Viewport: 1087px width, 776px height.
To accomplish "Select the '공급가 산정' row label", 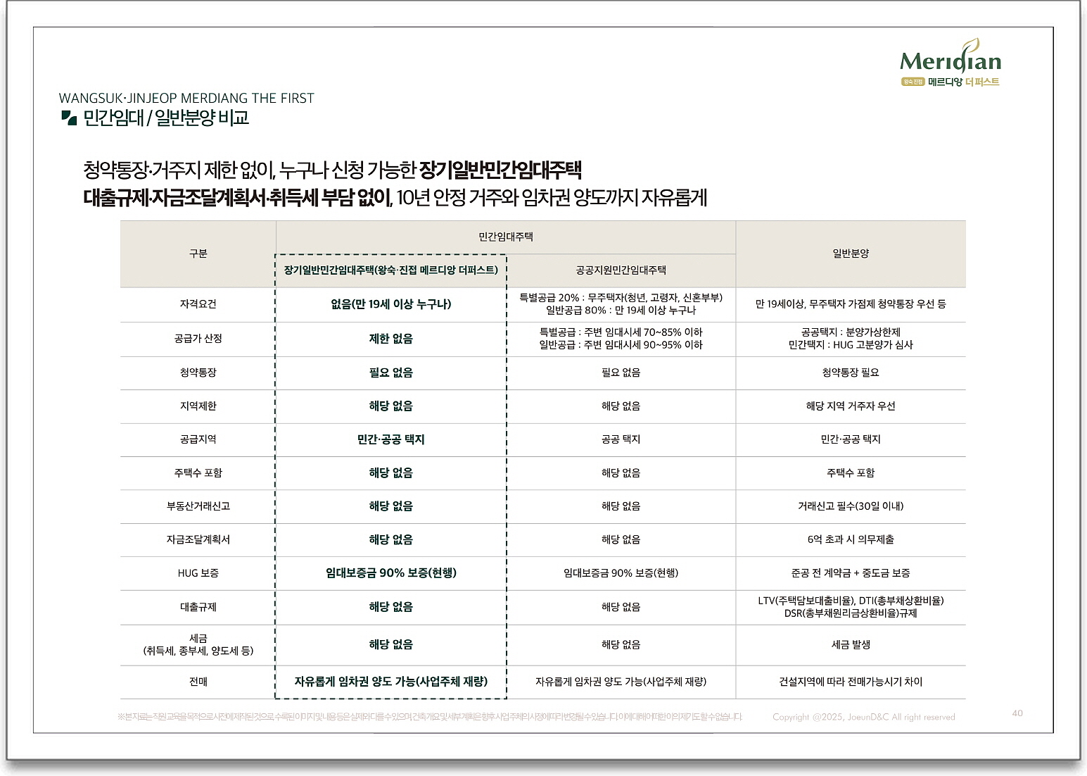I will (198, 339).
